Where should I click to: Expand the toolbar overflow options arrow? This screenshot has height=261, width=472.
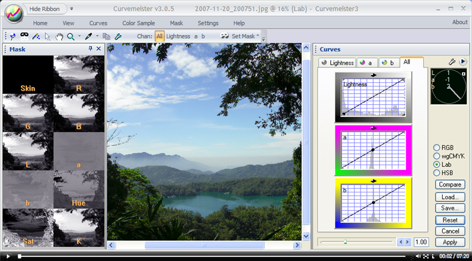(x=263, y=39)
